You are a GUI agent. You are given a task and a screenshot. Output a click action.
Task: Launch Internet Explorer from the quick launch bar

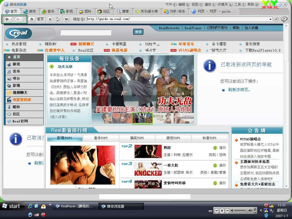coord(30,206)
